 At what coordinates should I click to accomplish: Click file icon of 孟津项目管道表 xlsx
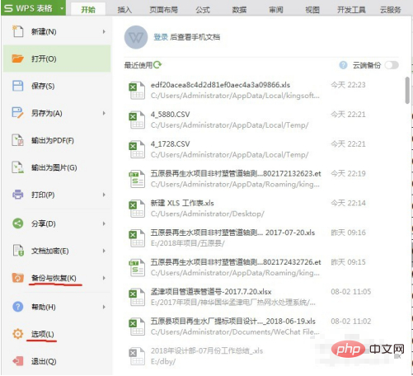[137, 297]
